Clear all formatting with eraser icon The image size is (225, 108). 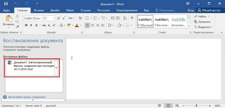[x=80, y=18]
